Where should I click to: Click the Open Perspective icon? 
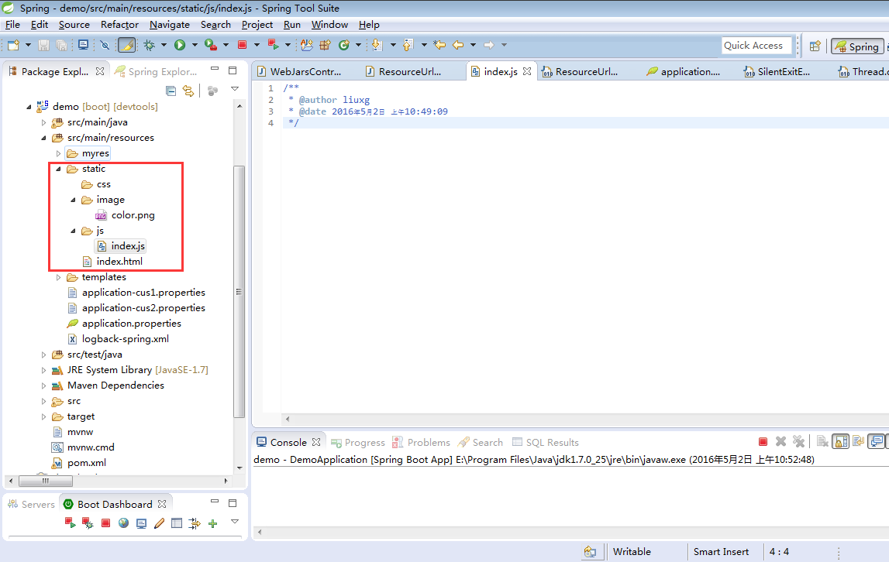(815, 46)
